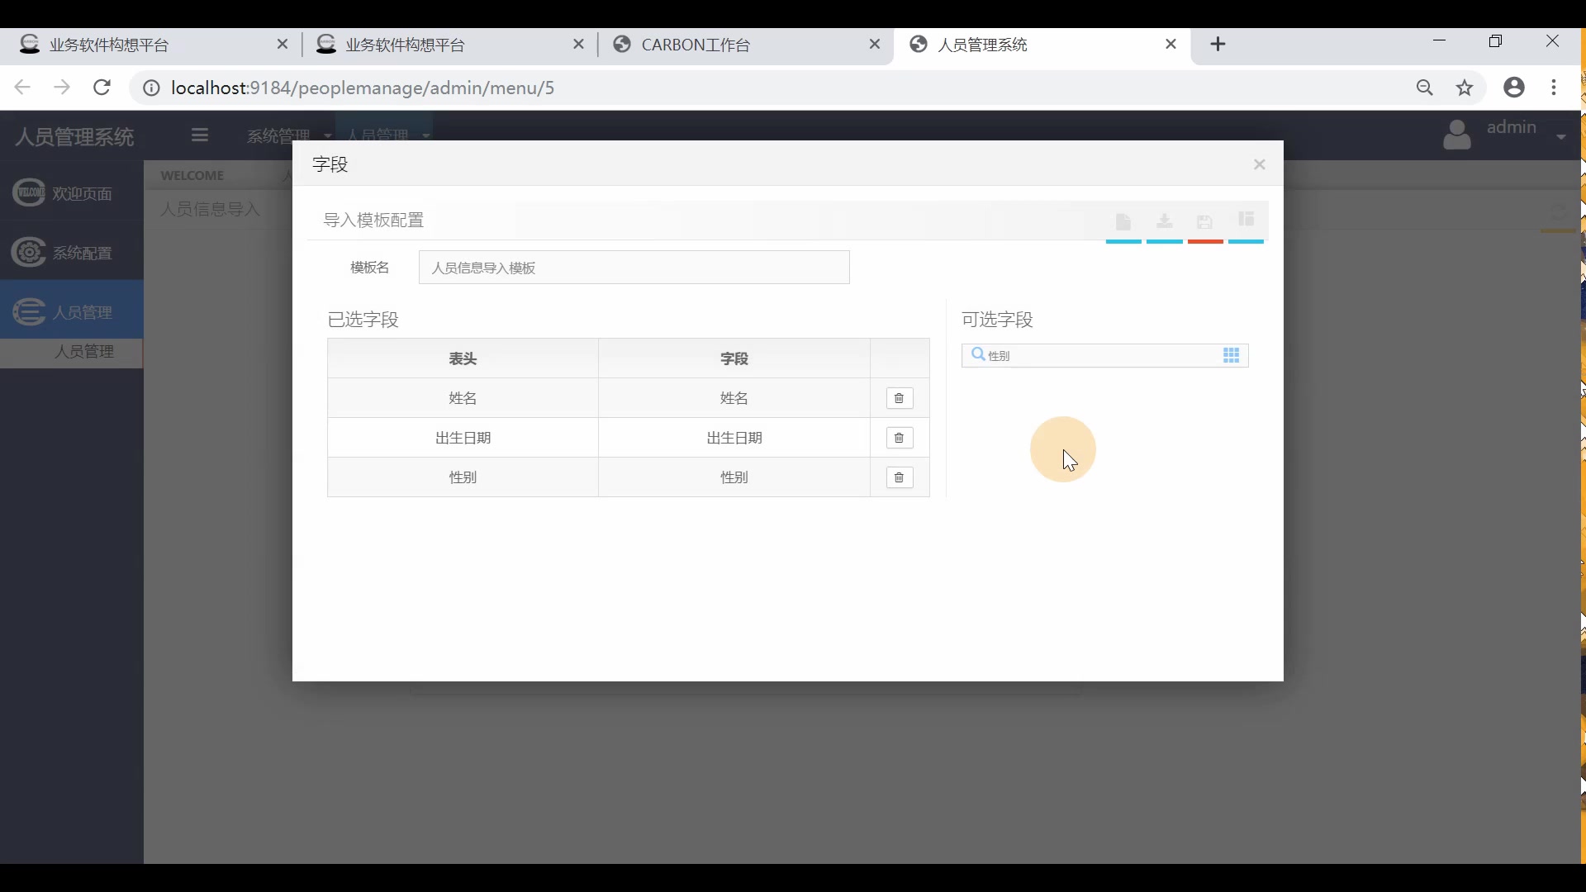Click the floppy-disk save icon in template toolbar

click(x=1205, y=221)
